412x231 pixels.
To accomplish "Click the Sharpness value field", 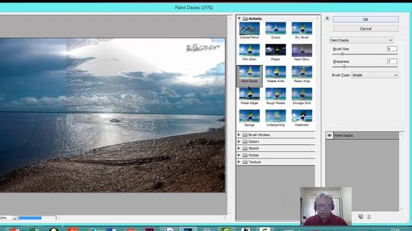I will click(392, 62).
